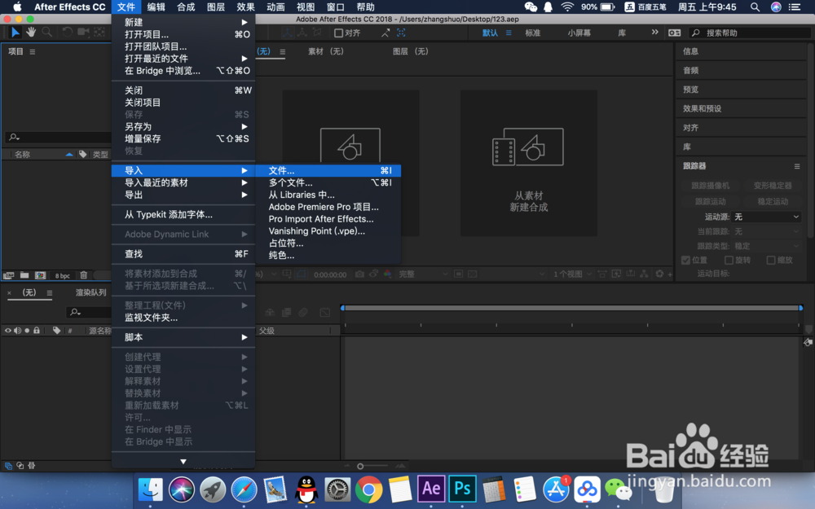Image resolution: width=815 pixels, height=509 pixels.
Task: Click 从素材新建合成 button
Action: point(529,163)
